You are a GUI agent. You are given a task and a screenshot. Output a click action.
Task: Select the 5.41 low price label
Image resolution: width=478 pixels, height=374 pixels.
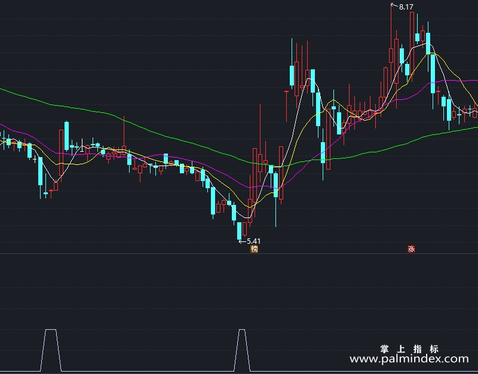253,241
